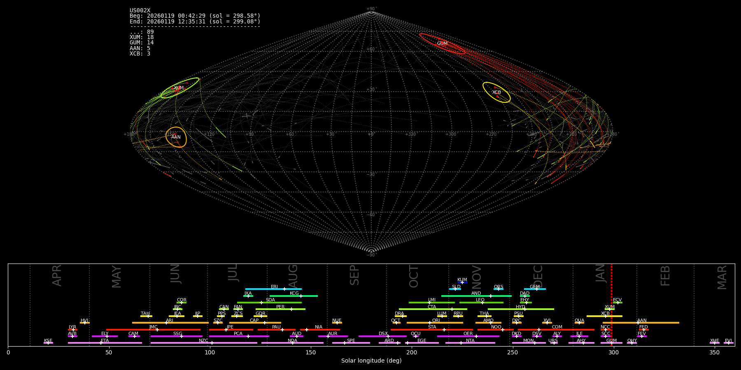This screenshot has height=370, width=741.
Task: Click the Beg timestamp line in the header
Action: click(195, 16)
